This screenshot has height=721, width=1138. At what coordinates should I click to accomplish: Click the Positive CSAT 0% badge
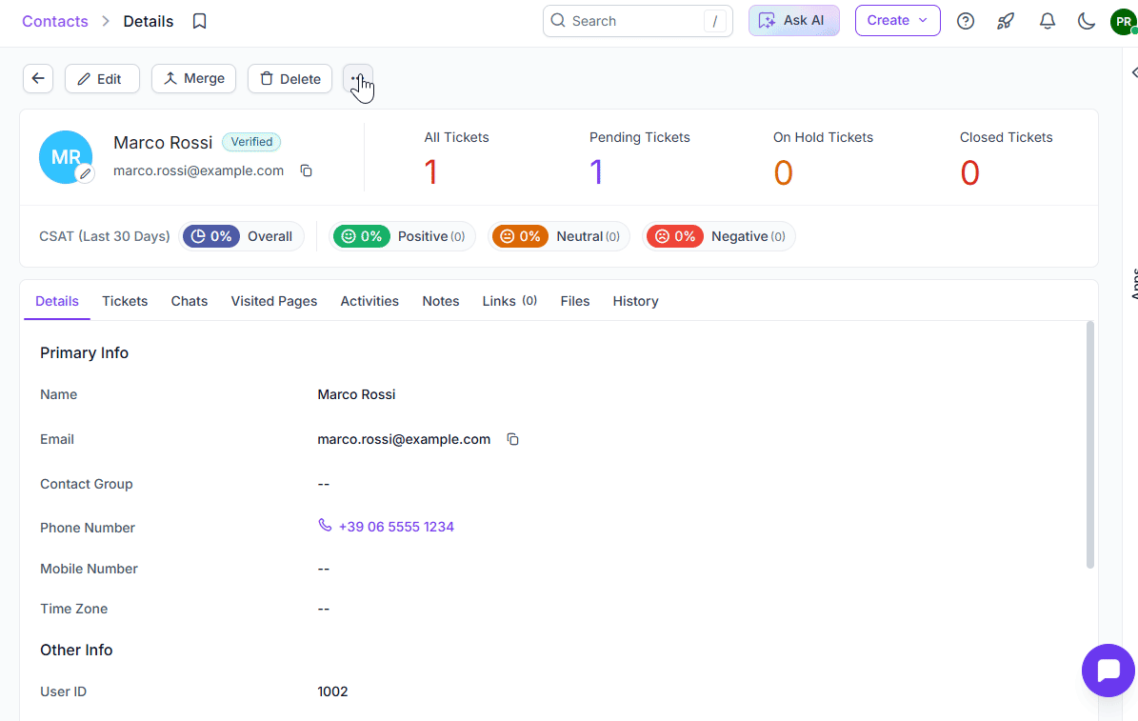pos(362,236)
